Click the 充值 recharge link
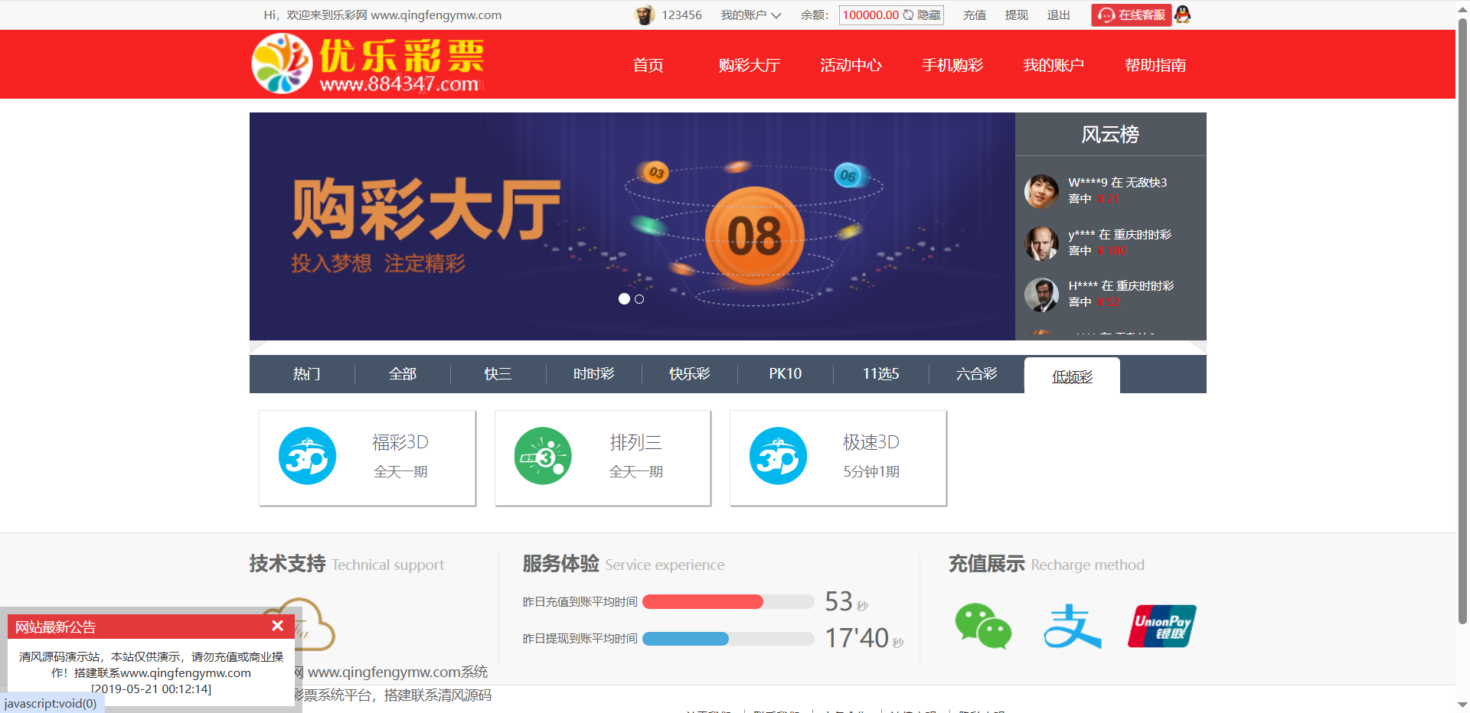This screenshot has width=1470, height=713. pos(974,15)
